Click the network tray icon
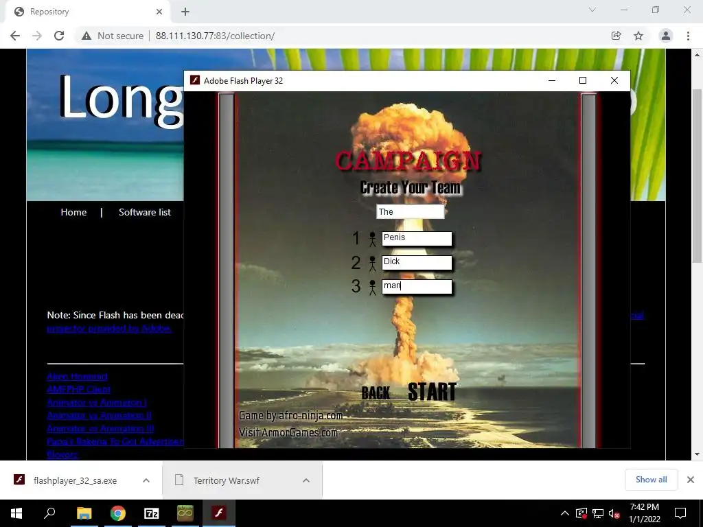Image resolution: width=703 pixels, height=527 pixels. (598, 513)
